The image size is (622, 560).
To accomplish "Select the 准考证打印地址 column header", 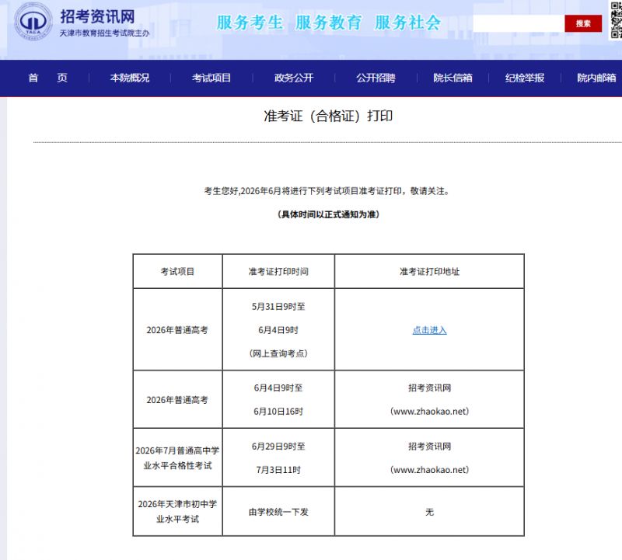I will click(x=429, y=272).
